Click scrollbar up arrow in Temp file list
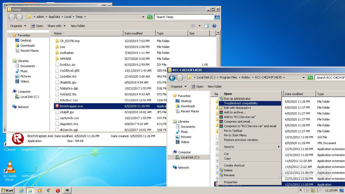Image resolution: width=345 pixels, height=194 pixels. coord(218,33)
